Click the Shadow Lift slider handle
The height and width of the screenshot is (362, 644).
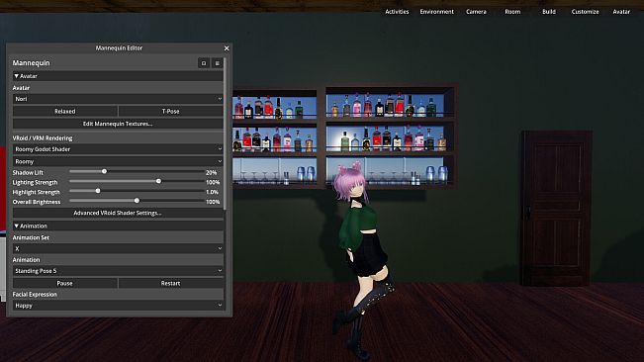click(x=104, y=171)
